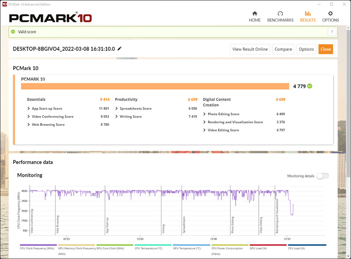351x259 pixels.
Task: Toggle the Monitoring details switch
Action: pyautogui.click(x=322, y=176)
